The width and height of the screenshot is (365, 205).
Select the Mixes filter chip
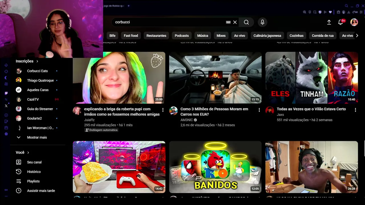[x=221, y=36]
